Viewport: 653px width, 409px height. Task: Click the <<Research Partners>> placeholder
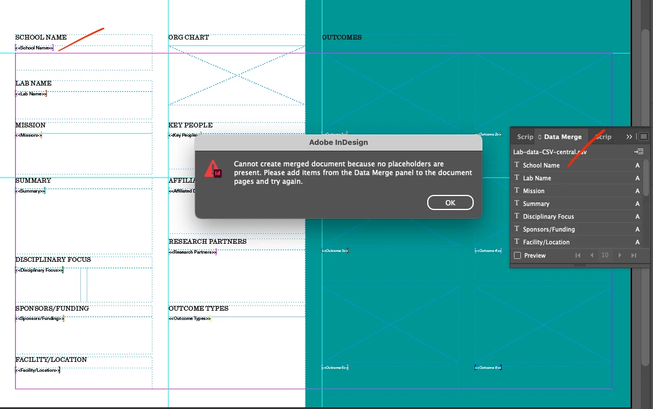point(193,252)
